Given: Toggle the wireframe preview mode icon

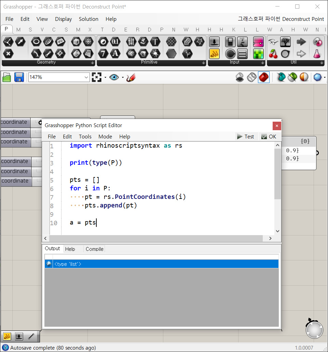Looking at the screenshot, I should point(252,78).
